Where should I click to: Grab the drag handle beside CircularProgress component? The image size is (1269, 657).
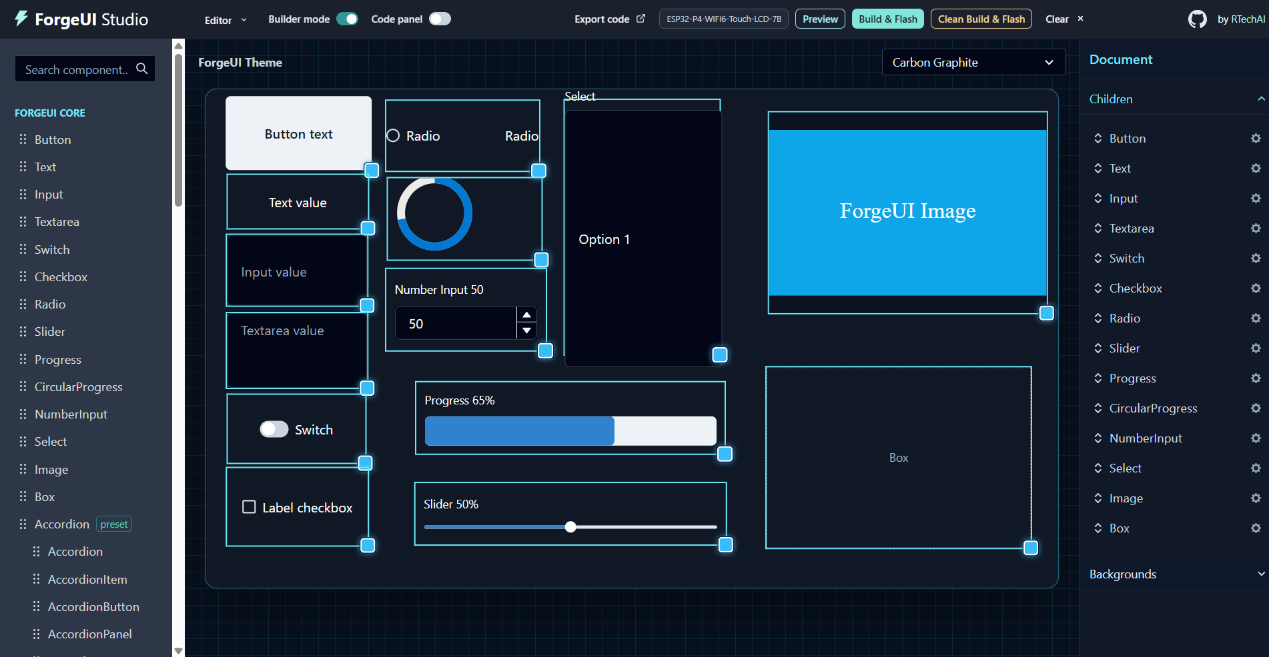[x=23, y=386]
